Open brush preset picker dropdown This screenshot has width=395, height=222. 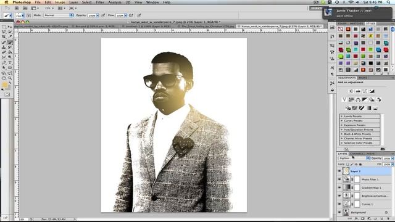point(23,15)
